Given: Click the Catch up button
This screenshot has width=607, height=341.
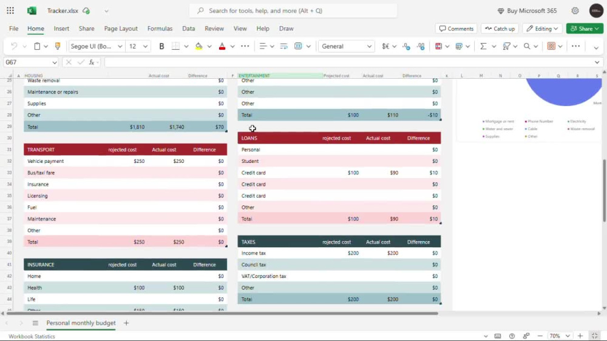Looking at the screenshot, I should coord(500,28).
